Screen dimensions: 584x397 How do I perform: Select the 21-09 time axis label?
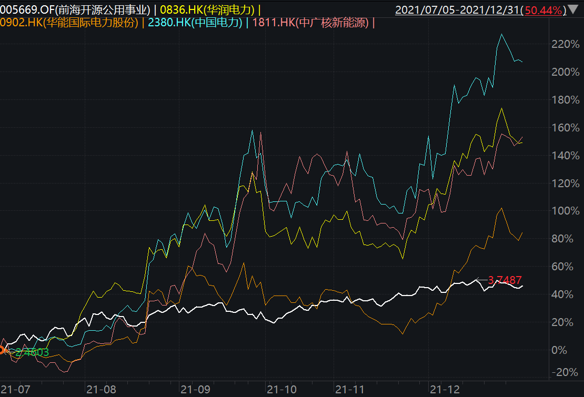click(x=193, y=390)
